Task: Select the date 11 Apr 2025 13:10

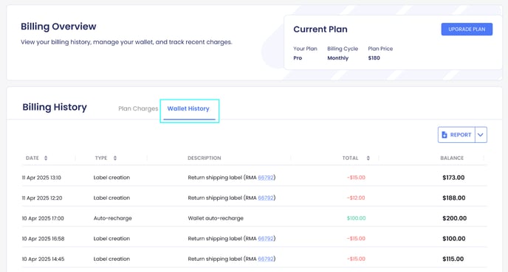Action: (41, 178)
